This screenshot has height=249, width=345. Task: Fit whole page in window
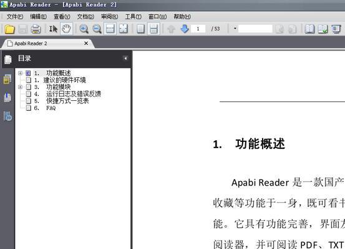pos(124,29)
